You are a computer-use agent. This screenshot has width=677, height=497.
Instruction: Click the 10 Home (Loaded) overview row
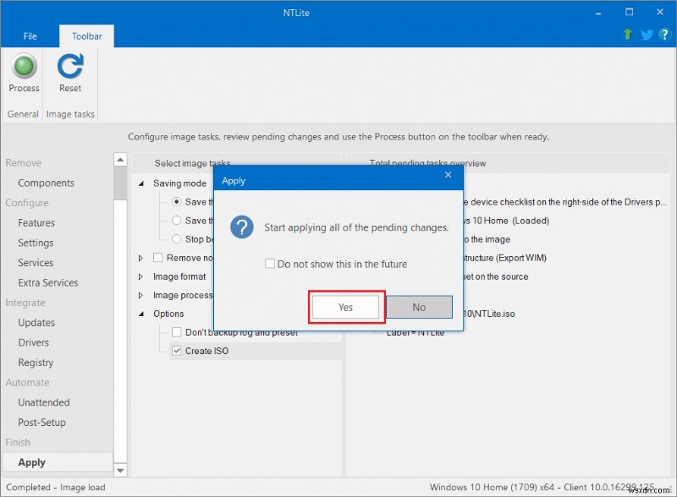(505, 221)
